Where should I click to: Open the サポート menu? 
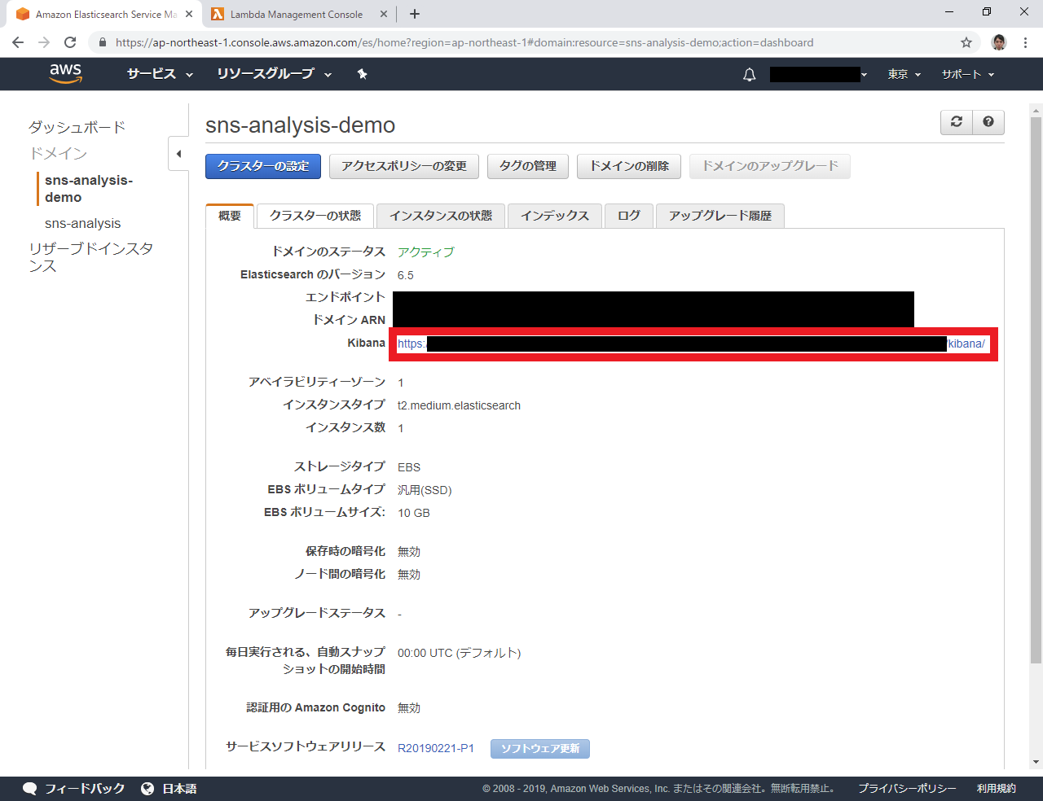pos(968,74)
